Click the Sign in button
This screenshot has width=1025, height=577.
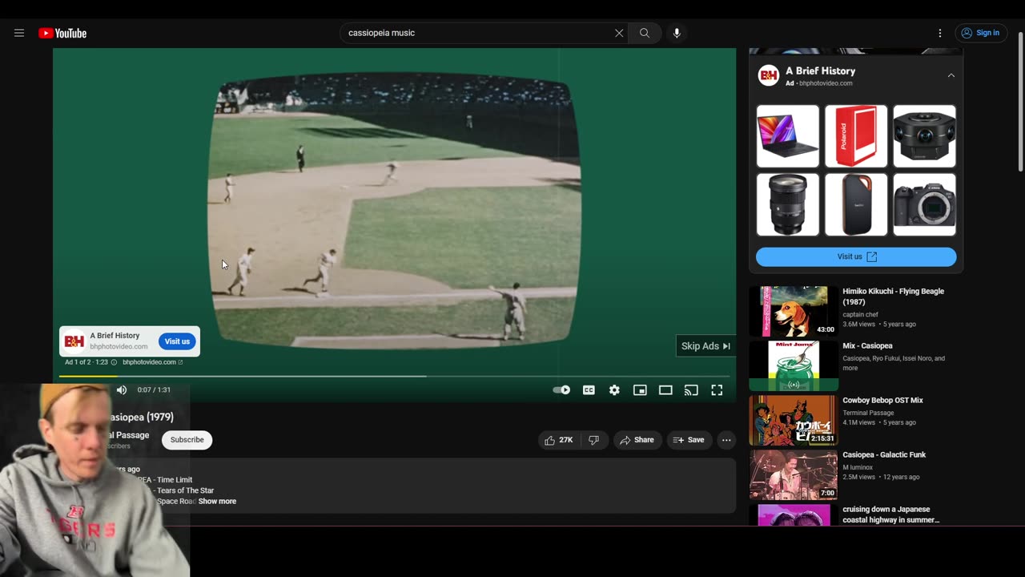(981, 33)
